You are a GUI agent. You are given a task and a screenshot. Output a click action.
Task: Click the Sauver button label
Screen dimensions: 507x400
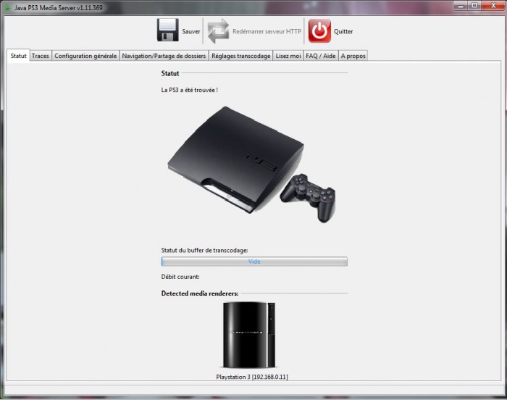click(x=191, y=31)
